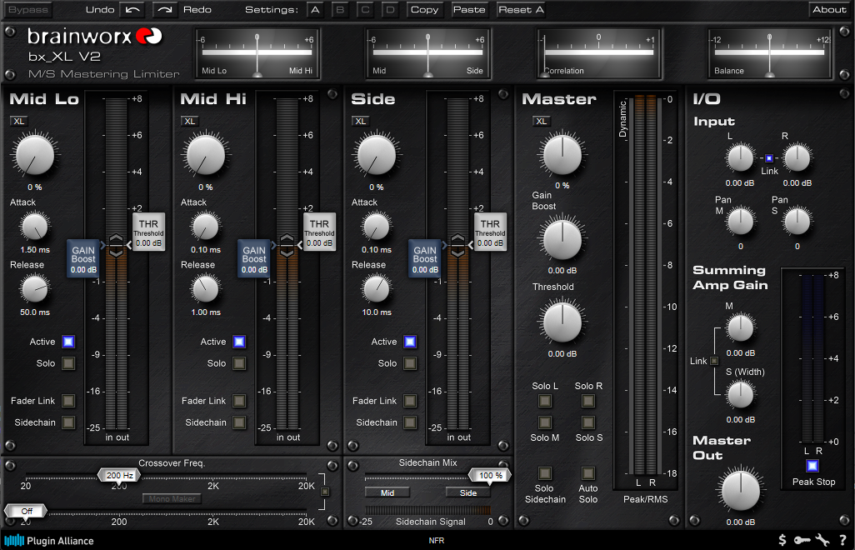Switch to settings slot B
Viewport: 855px width, 550px height.
tap(340, 10)
